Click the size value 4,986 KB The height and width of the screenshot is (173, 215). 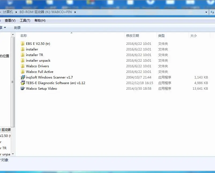tap(201, 83)
